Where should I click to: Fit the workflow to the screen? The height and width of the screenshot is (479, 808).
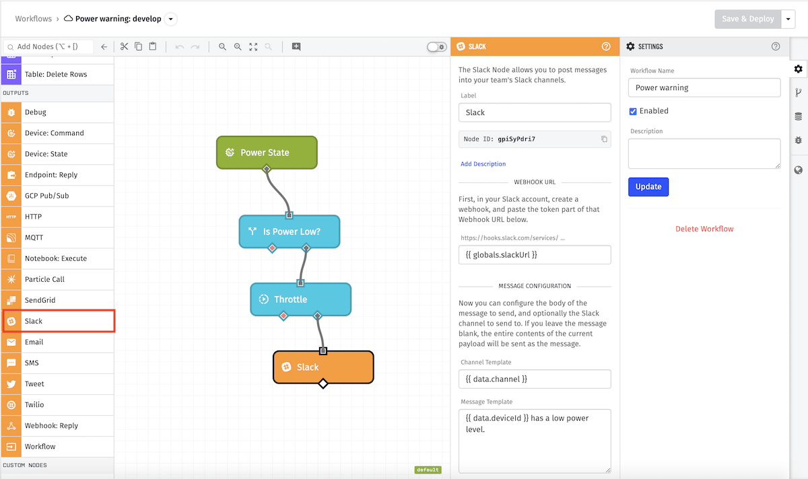(253, 47)
